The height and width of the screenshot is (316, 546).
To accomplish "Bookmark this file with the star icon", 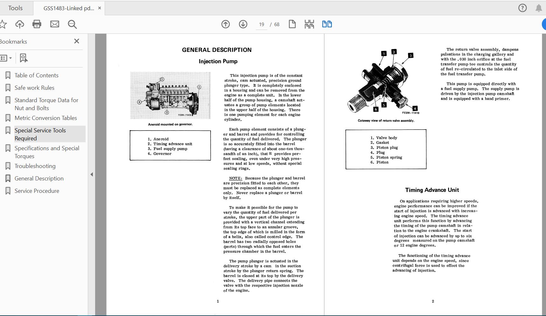I will [x=3, y=24].
